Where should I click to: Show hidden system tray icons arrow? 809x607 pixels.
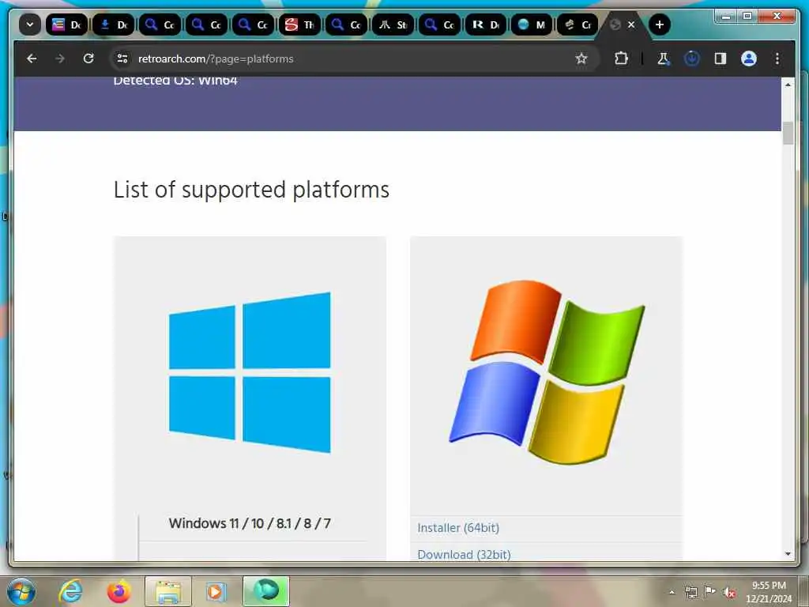(672, 592)
